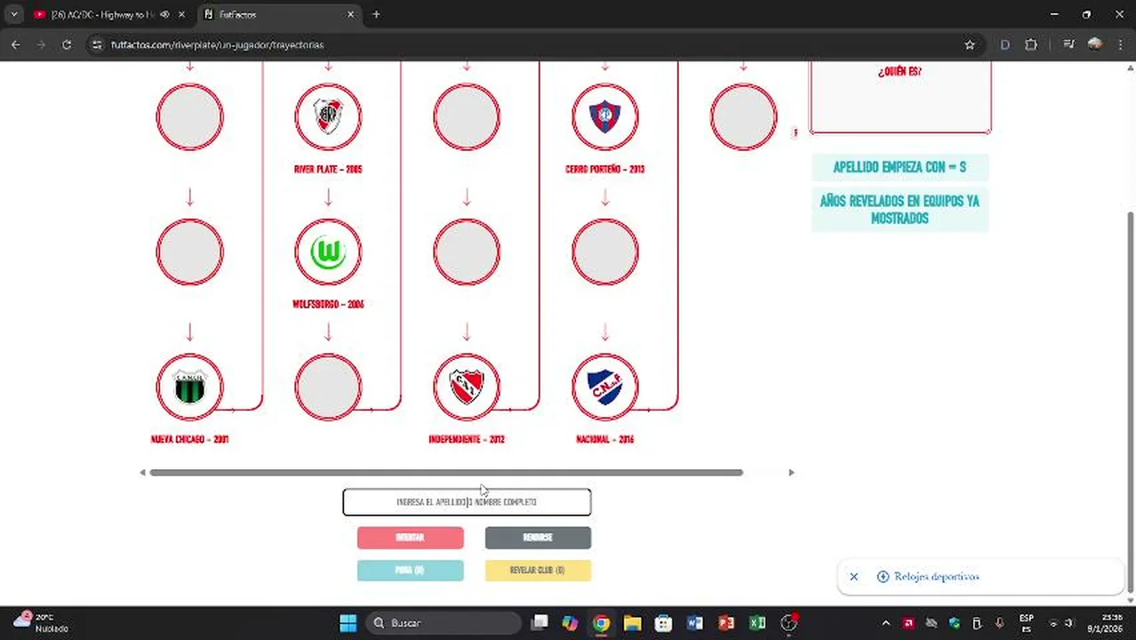Click hint 'Apellido empieza con = S'
The width and height of the screenshot is (1136, 640).
[x=900, y=167]
